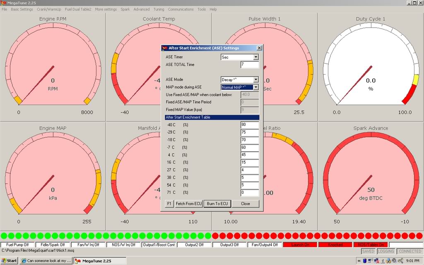Expand hidden system tray icons chevron
Image resolution: width=424 pixels, height=265 pixels.
[x=359, y=261]
